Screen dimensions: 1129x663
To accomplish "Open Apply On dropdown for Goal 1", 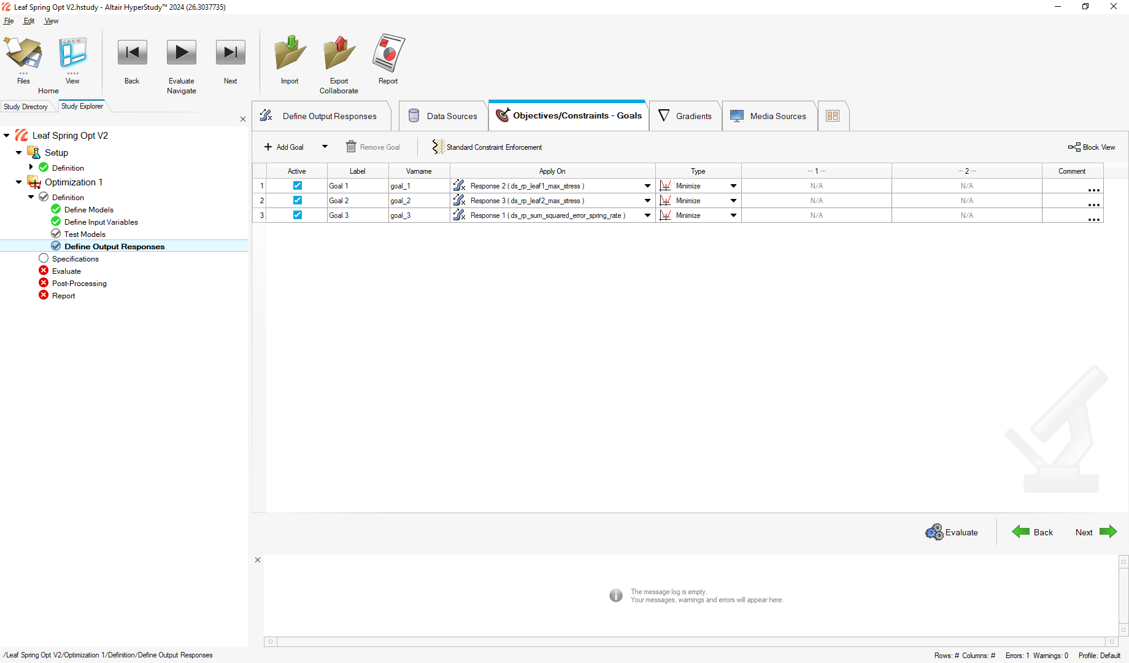I will click(647, 186).
